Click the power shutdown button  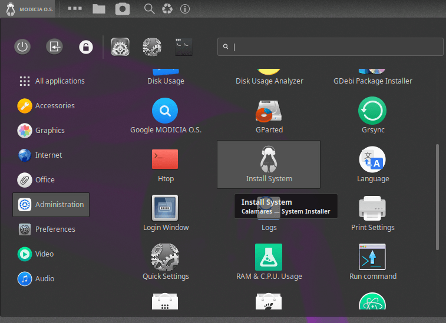pyautogui.click(x=22, y=47)
